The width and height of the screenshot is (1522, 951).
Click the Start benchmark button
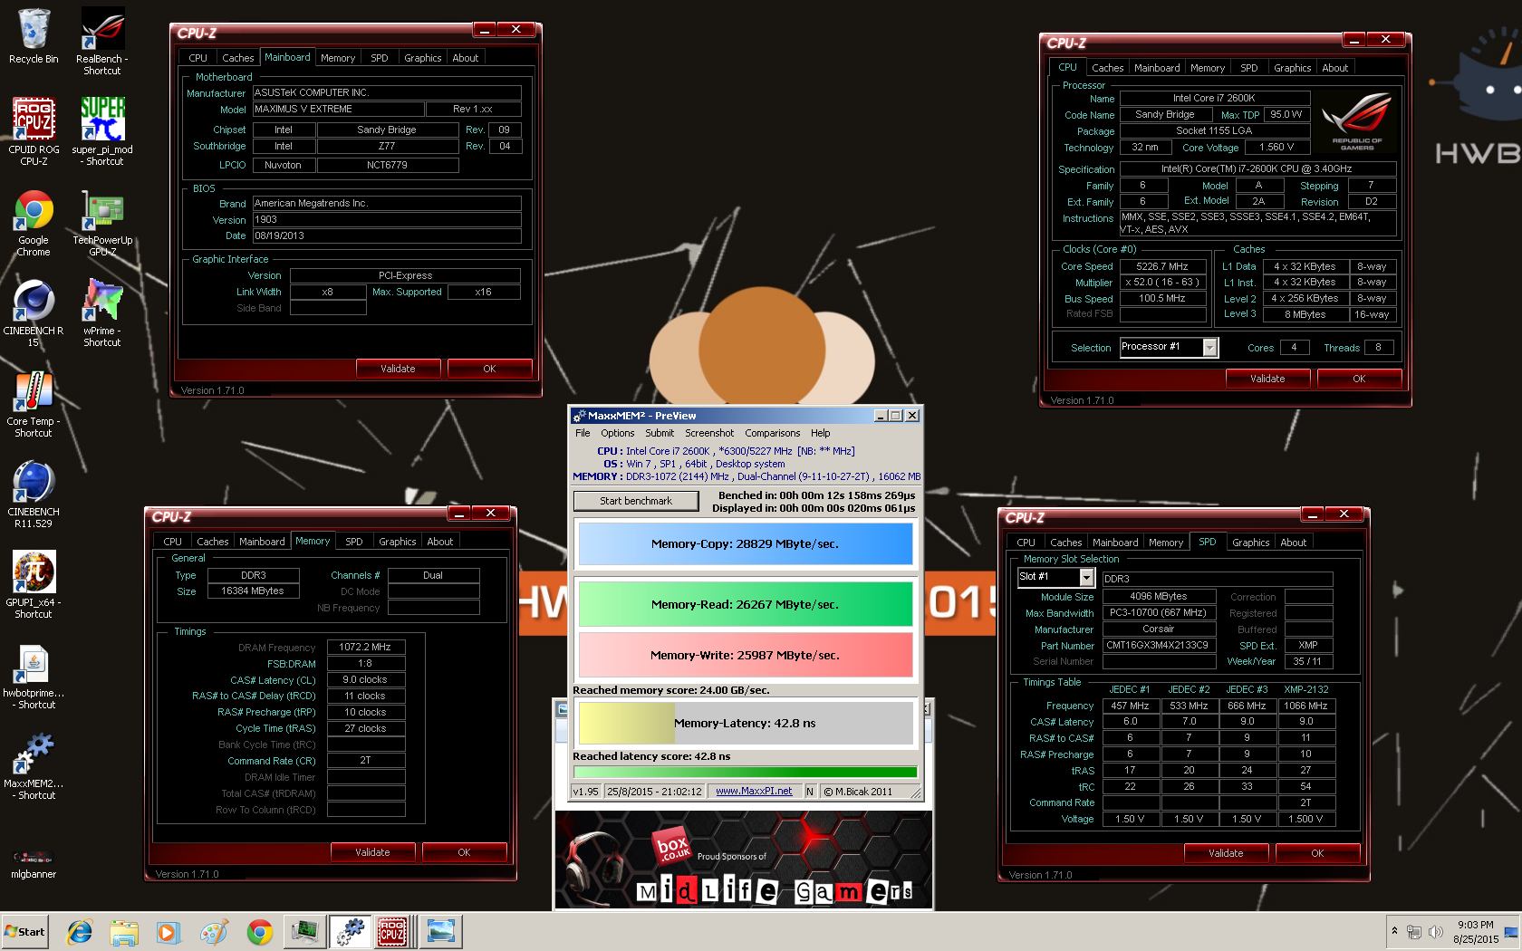coord(636,501)
